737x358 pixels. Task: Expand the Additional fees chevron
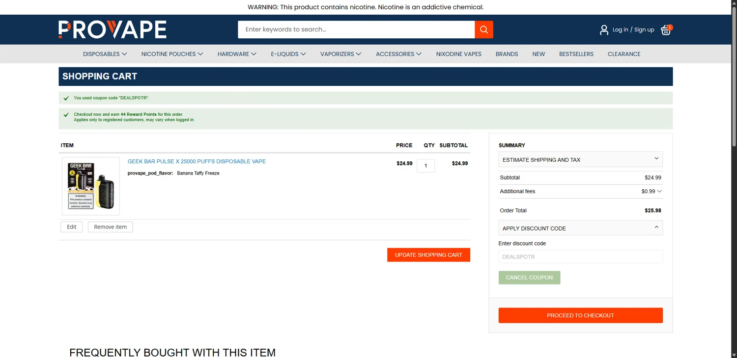[659, 191]
